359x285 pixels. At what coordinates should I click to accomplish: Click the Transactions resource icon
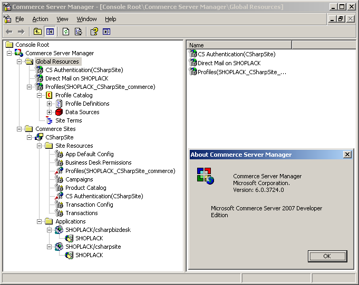(x=59, y=213)
